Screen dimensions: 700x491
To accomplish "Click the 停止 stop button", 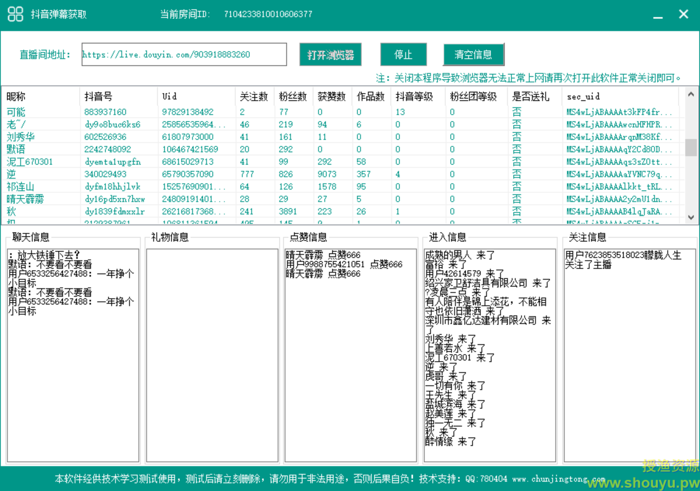I will click(403, 54).
